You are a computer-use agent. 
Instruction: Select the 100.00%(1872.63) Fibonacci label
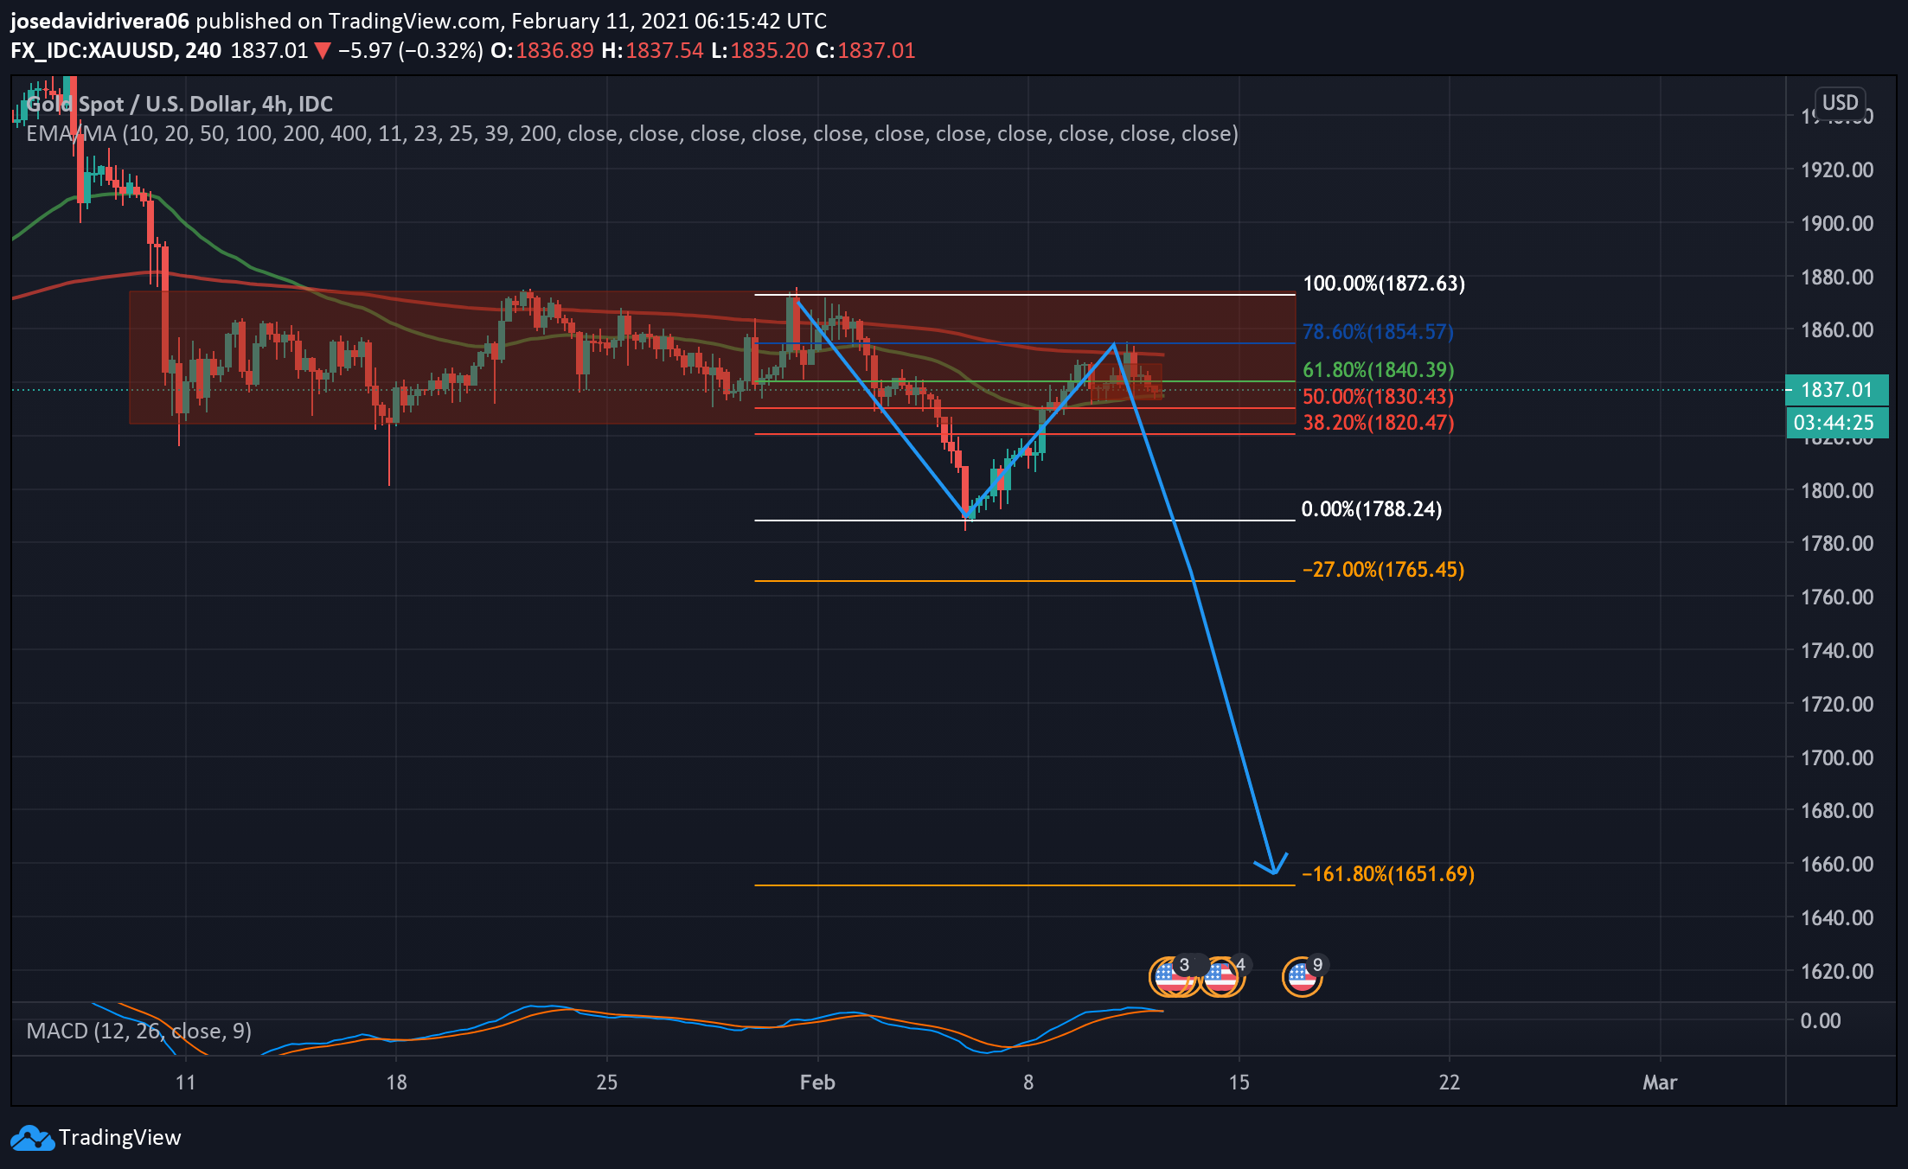[1384, 284]
